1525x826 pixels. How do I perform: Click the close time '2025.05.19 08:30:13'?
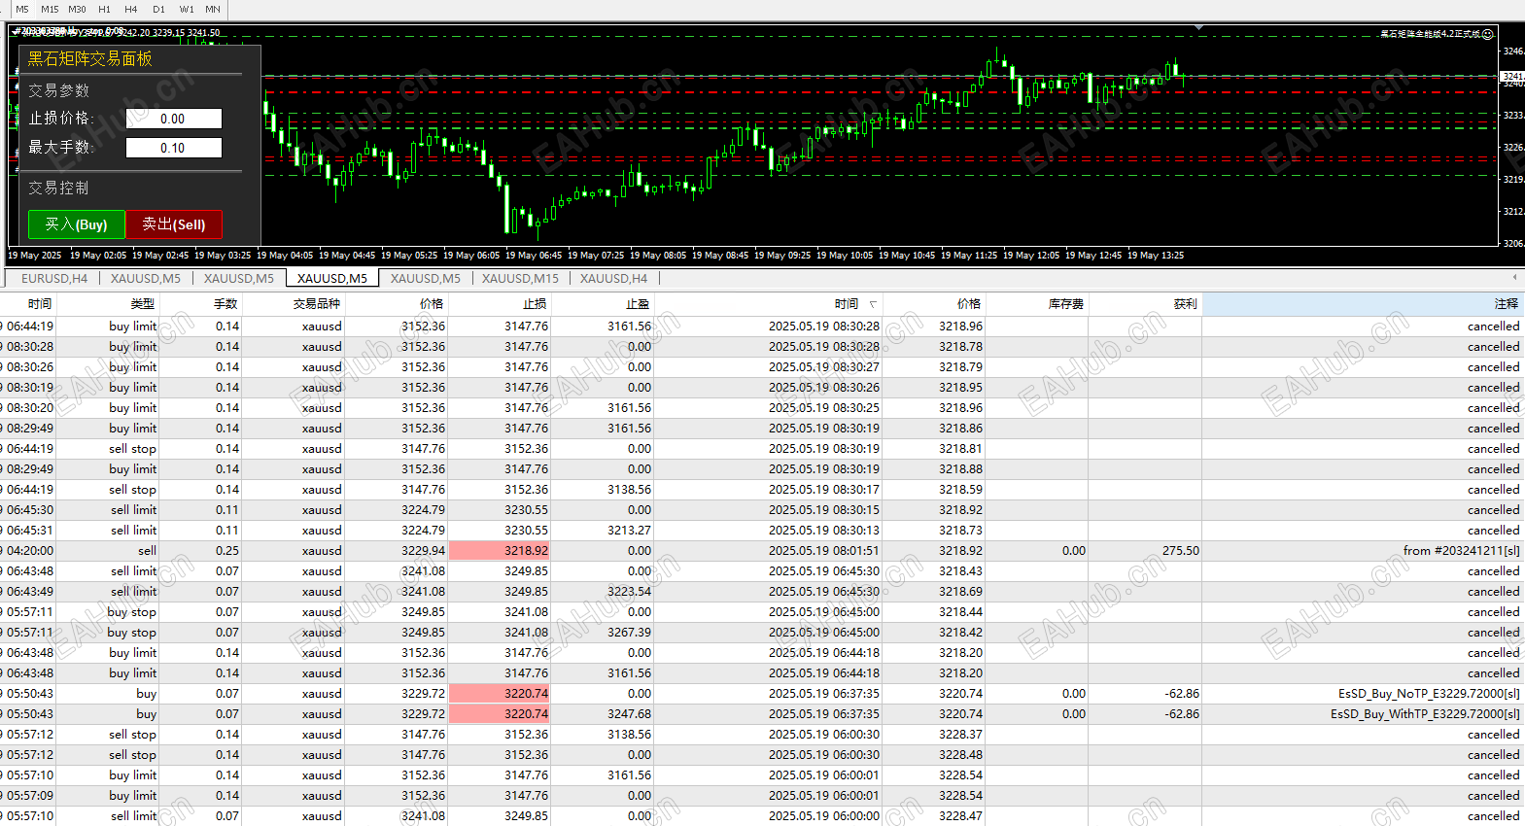(824, 531)
